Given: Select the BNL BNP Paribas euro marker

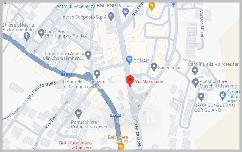Looking at the screenshot, I should (126, 12).
